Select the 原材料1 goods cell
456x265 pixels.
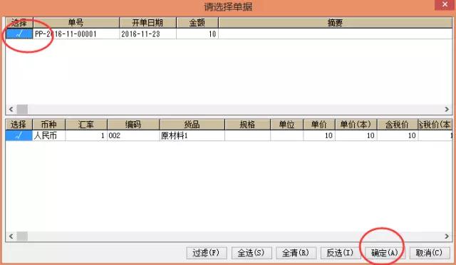[x=192, y=135]
